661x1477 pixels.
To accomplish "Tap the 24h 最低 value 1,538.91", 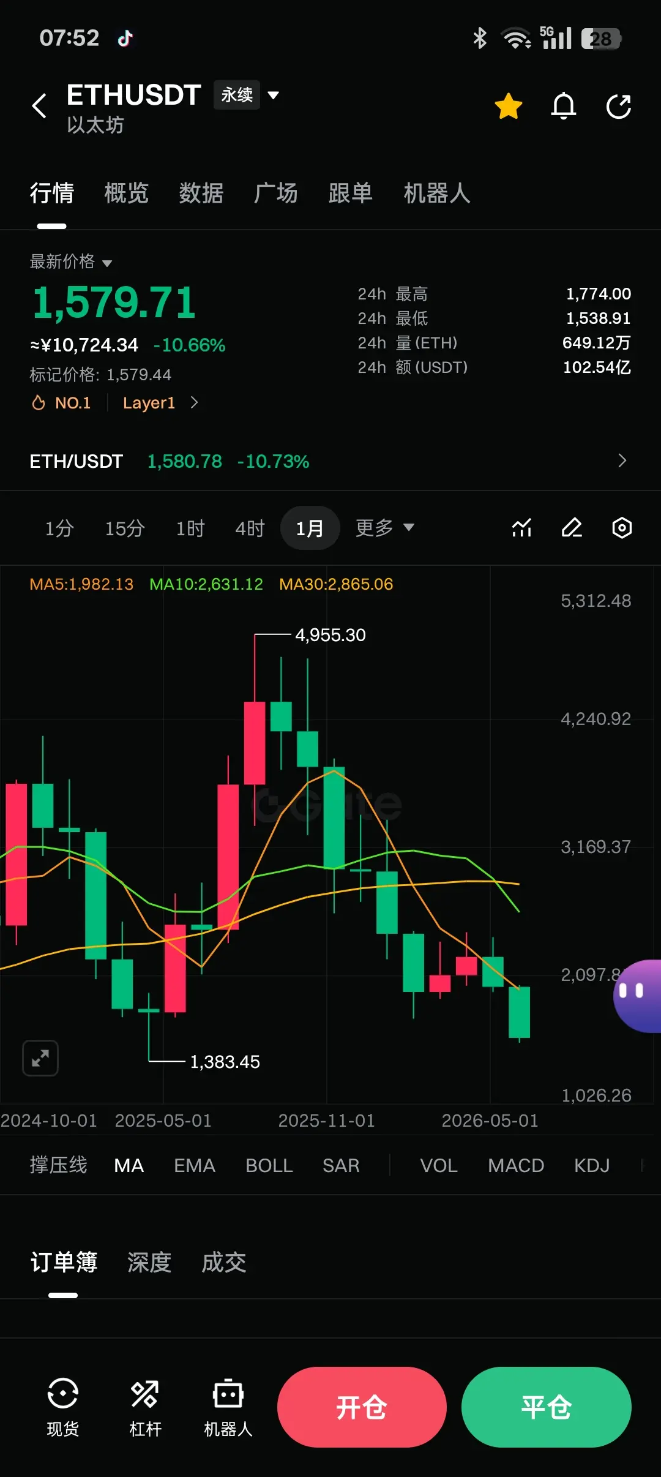I will pos(599,318).
